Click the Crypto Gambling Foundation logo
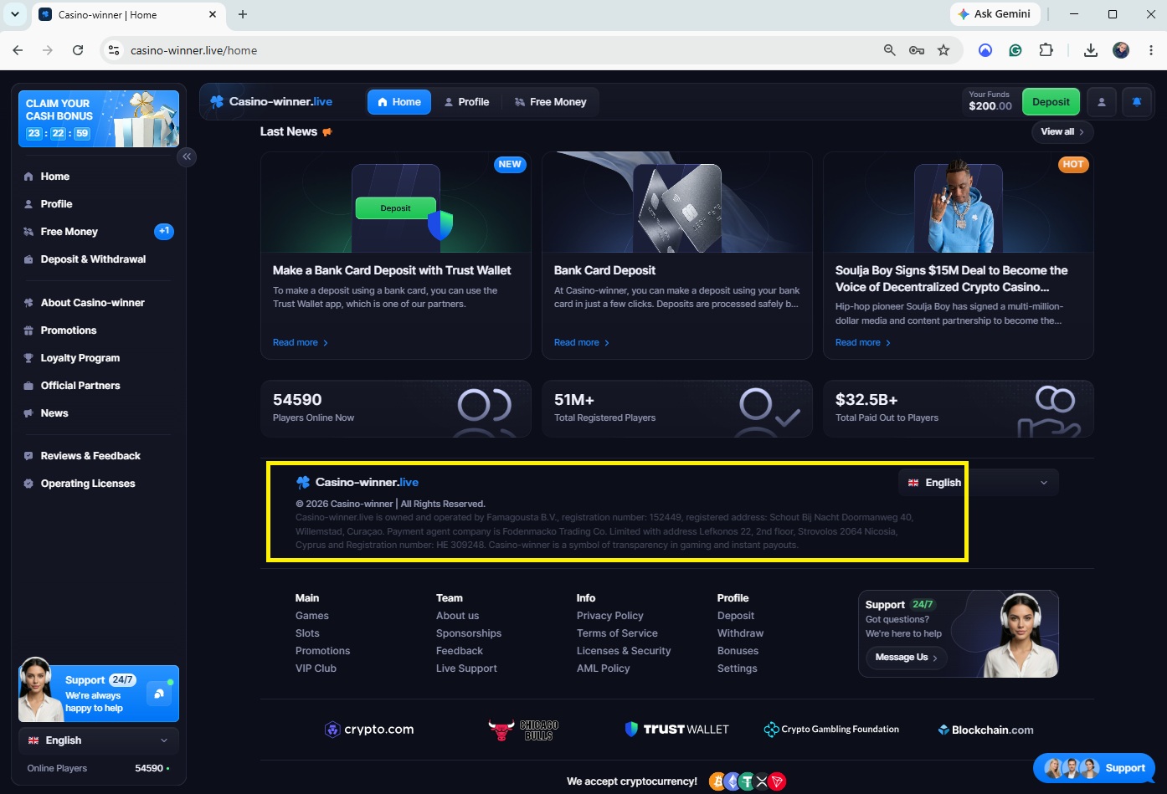1167x794 pixels. coord(831,730)
